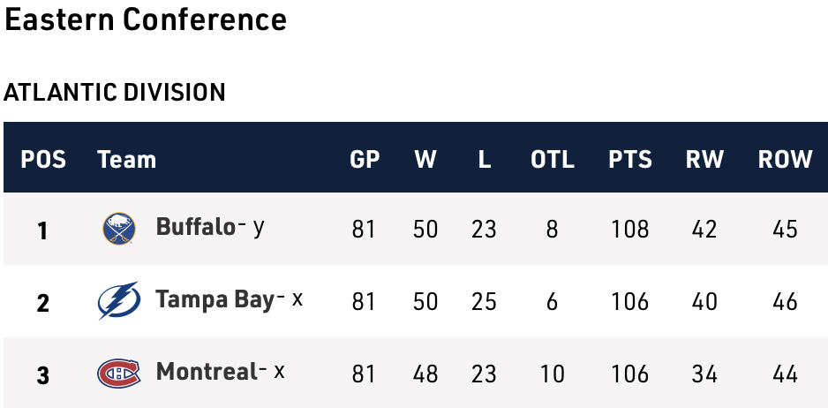This screenshot has height=408, width=828.
Task: Click the ROW column header
Action: (785, 160)
